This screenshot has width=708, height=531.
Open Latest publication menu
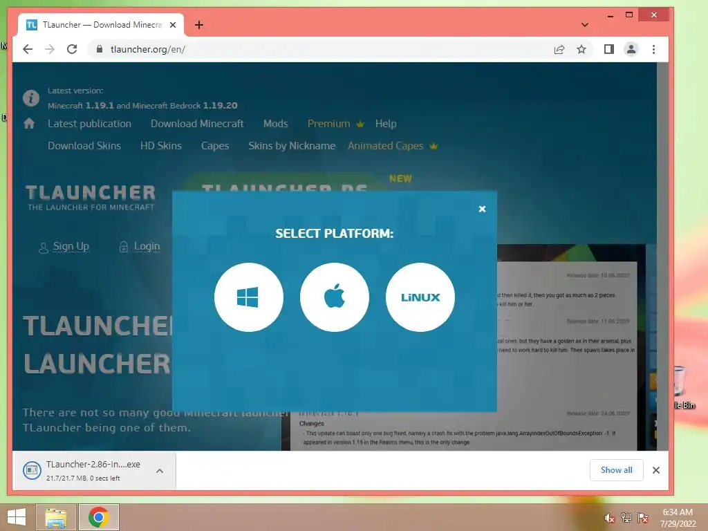[89, 124]
